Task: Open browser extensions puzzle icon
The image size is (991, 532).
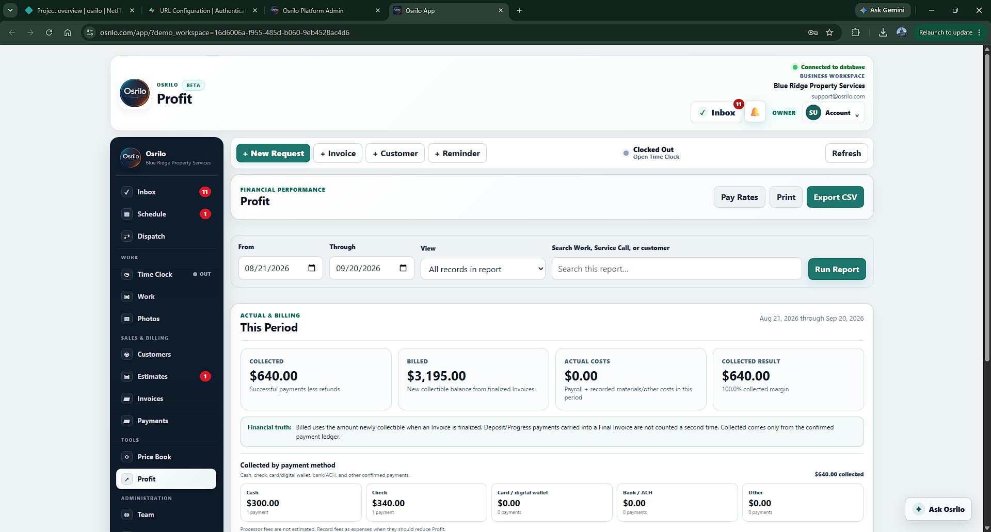Action: [855, 32]
